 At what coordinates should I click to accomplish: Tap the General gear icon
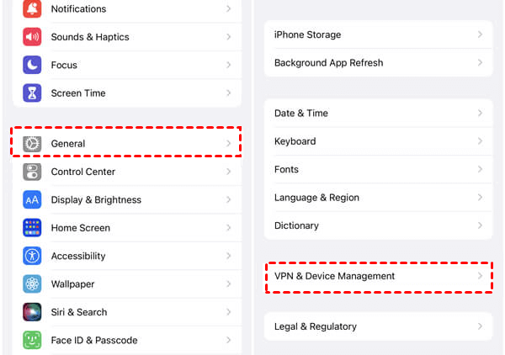click(x=32, y=144)
